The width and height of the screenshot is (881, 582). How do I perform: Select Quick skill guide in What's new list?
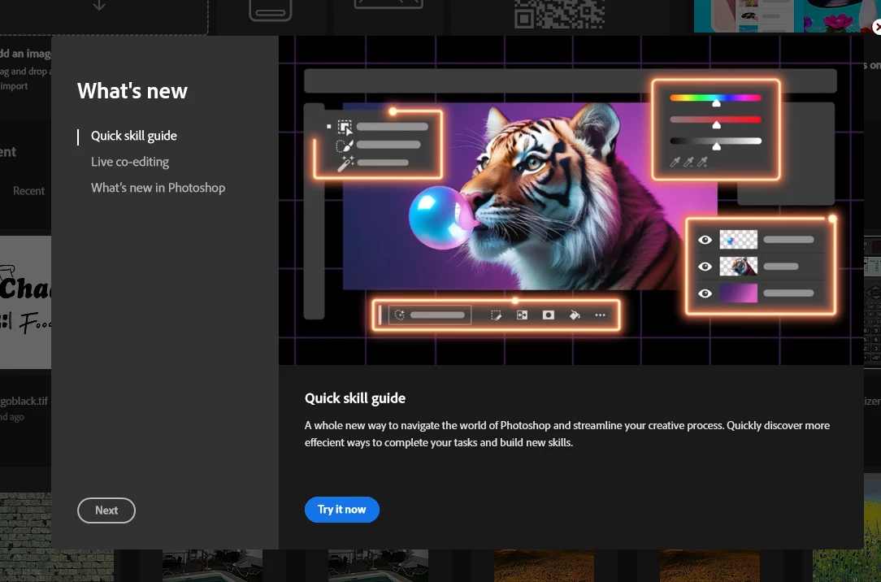coord(134,136)
